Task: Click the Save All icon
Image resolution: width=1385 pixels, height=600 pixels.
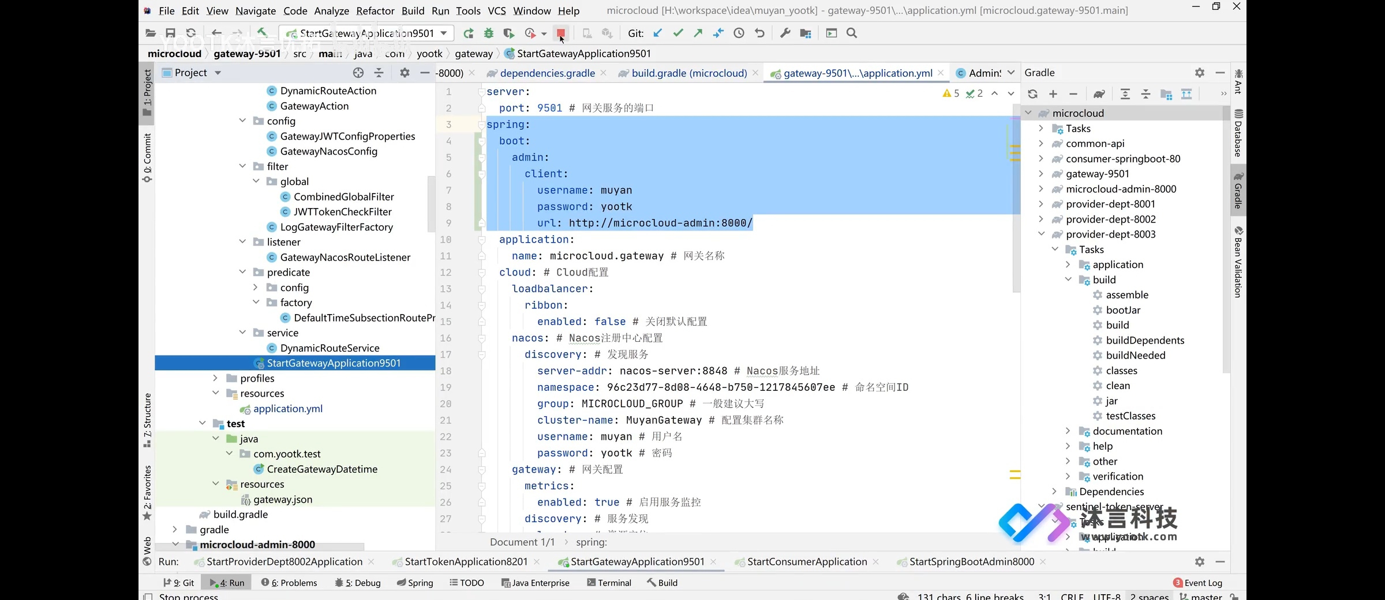Action: coord(170,33)
